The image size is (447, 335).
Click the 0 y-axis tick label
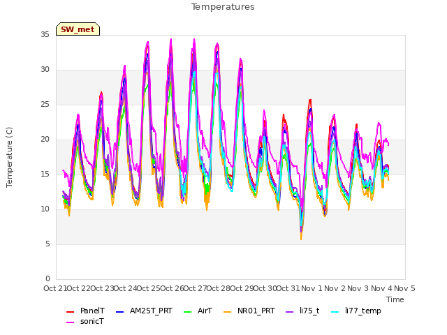[x=47, y=279]
